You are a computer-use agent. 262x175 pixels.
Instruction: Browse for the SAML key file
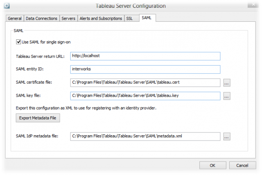[x=227, y=96]
